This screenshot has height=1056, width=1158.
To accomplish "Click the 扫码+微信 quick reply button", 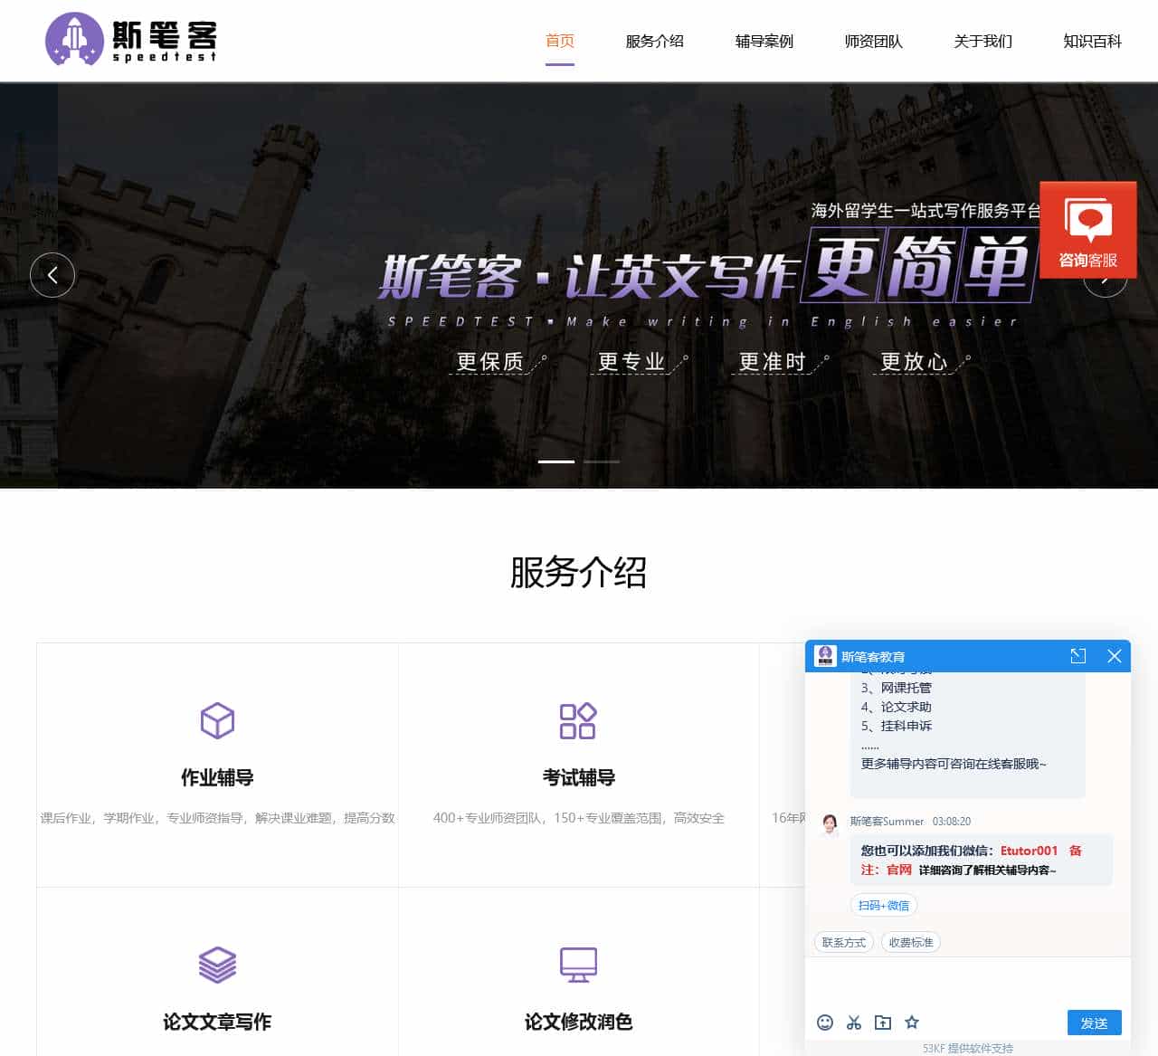I will coord(884,906).
